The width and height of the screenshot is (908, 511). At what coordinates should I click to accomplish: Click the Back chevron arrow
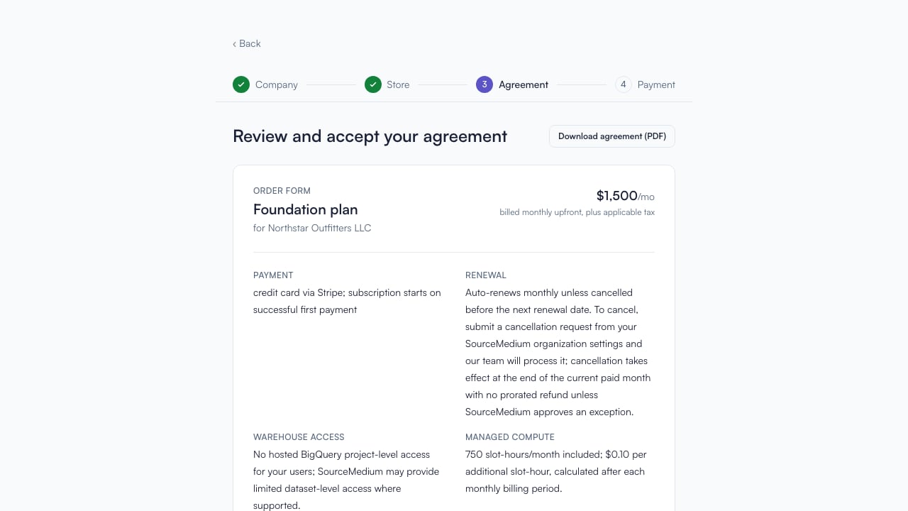pyautogui.click(x=235, y=44)
